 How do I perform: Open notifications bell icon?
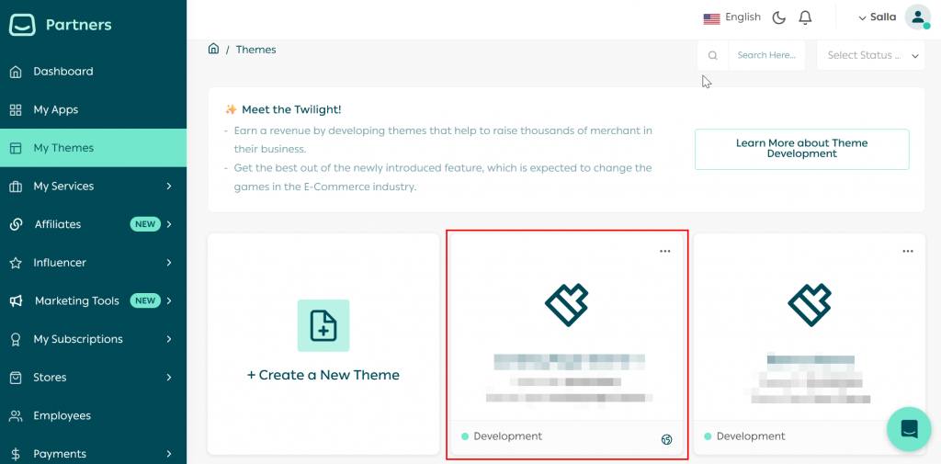pos(805,17)
